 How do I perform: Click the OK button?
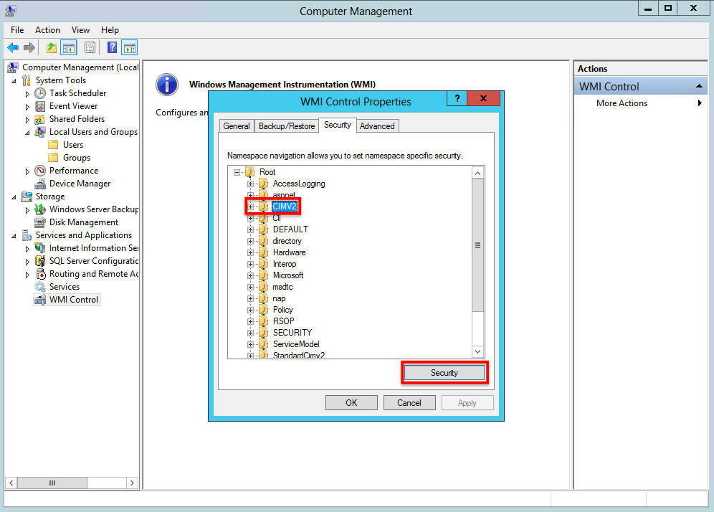click(351, 403)
